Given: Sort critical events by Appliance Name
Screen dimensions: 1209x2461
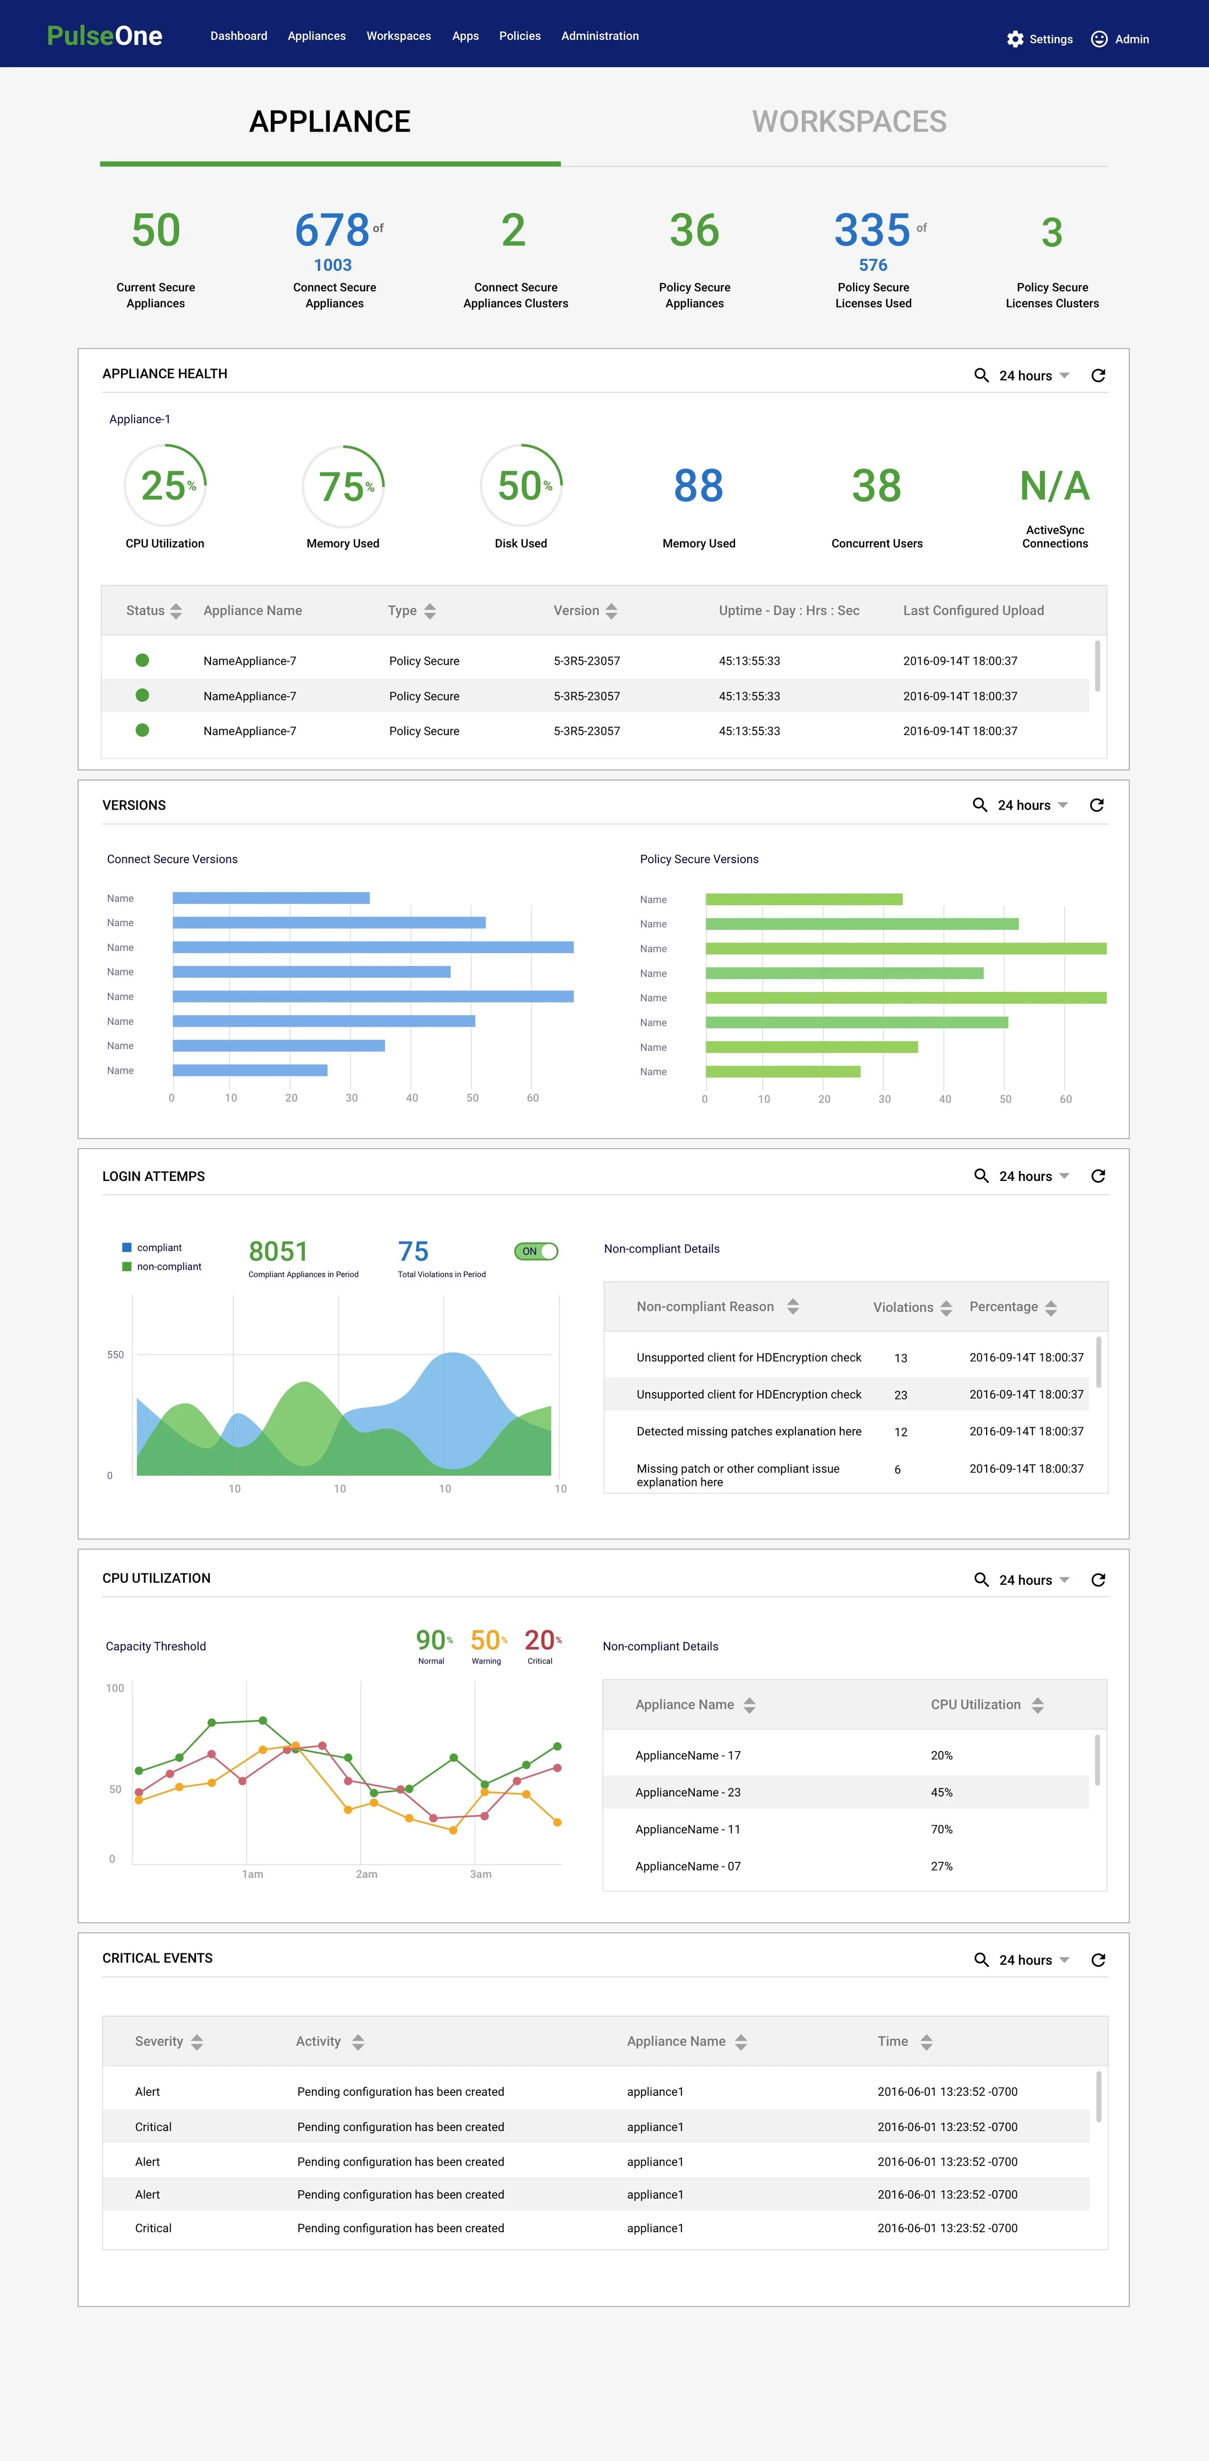Looking at the screenshot, I should coord(741,2043).
